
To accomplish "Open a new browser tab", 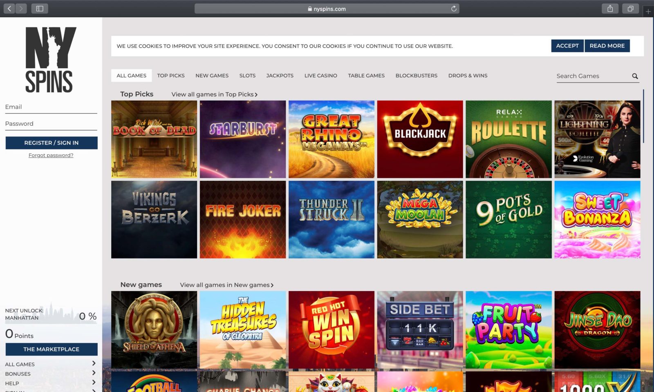I will [x=648, y=11].
